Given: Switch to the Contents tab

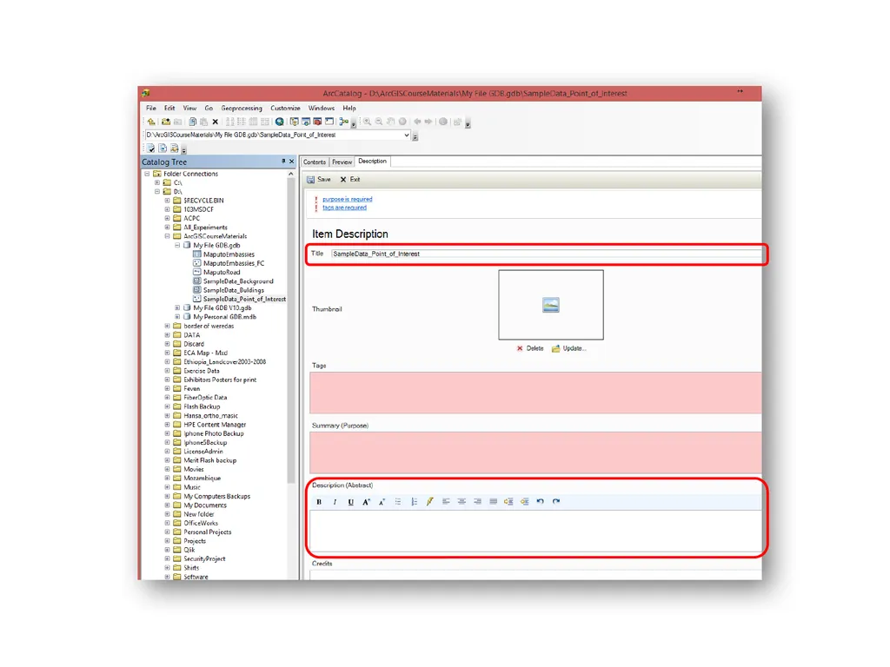Looking at the screenshot, I should [x=315, y=162].
